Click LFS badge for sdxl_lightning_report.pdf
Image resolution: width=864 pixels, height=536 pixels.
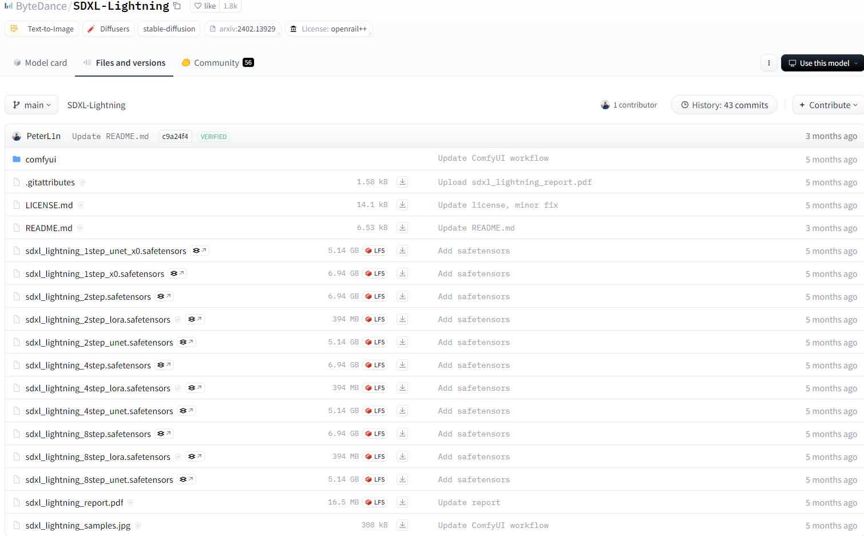coord(375,502)
